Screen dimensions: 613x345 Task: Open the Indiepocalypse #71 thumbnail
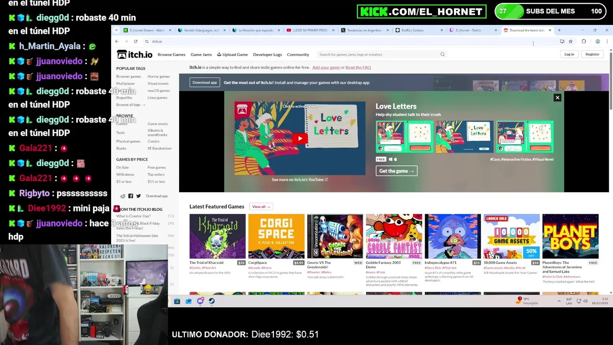coord(453,236)
